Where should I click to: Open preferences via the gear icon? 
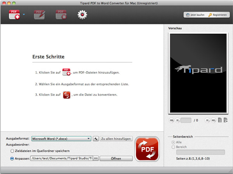(82, 15)
